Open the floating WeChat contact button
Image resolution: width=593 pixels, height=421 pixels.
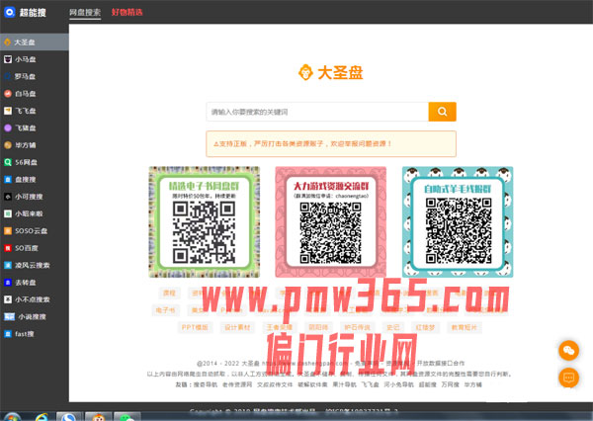(569, 351)
